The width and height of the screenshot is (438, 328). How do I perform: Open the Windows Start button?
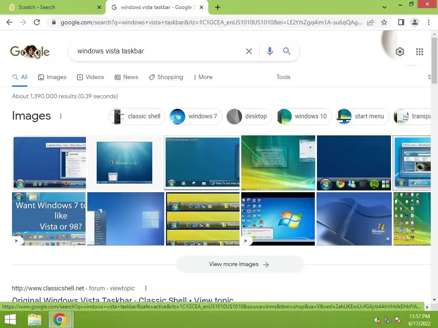(10, 319)
